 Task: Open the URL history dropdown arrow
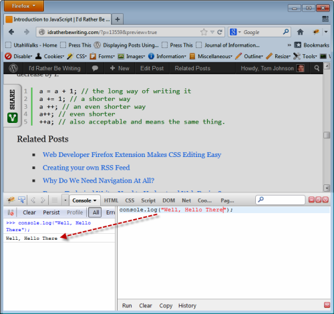pyautogui.click(x=212, y=32)
